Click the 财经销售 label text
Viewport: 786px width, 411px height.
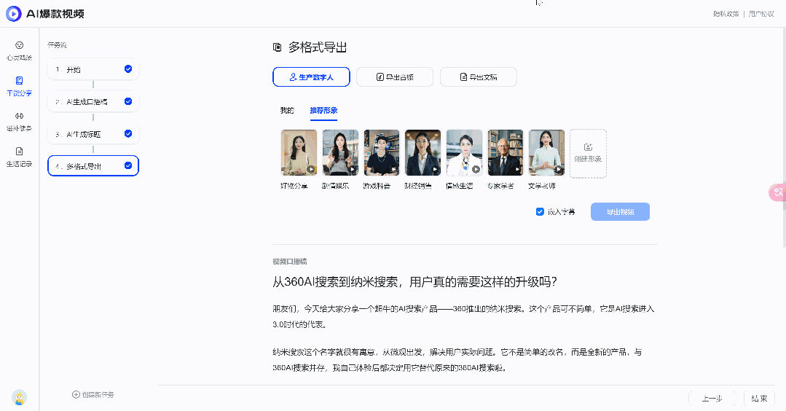click(418, 186)
